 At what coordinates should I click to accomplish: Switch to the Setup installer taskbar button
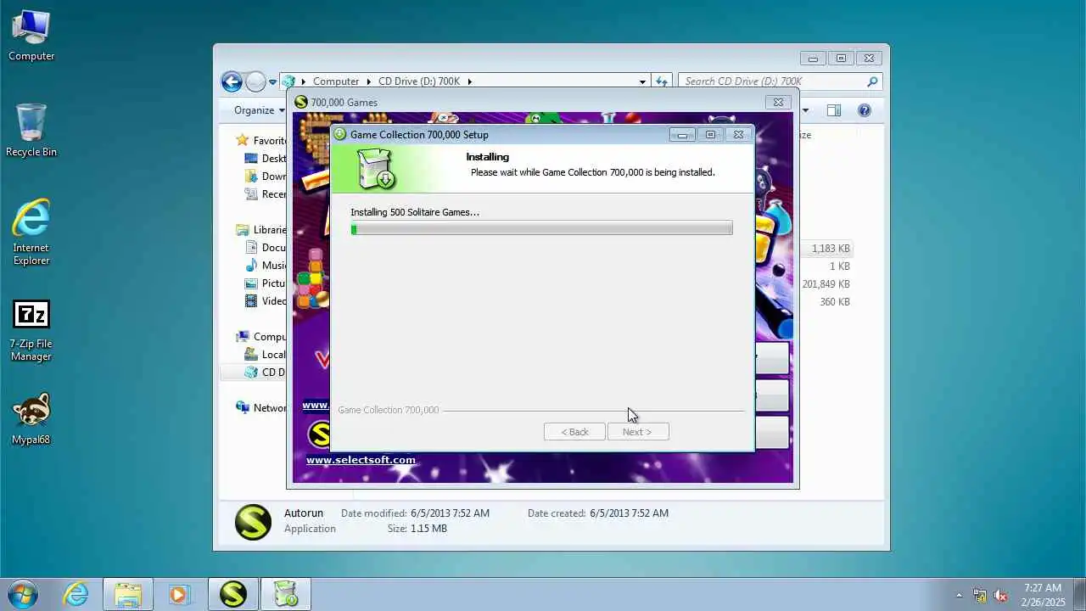click(286, 594)
